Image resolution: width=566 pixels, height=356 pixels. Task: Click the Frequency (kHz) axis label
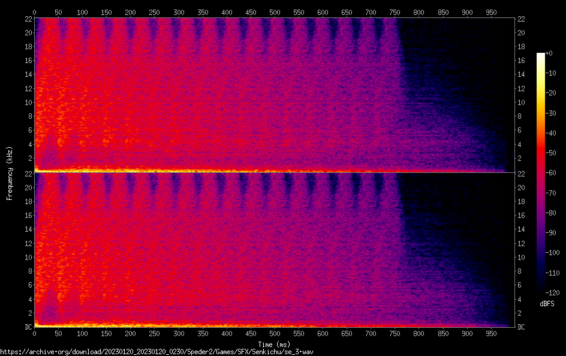point(10,173)
